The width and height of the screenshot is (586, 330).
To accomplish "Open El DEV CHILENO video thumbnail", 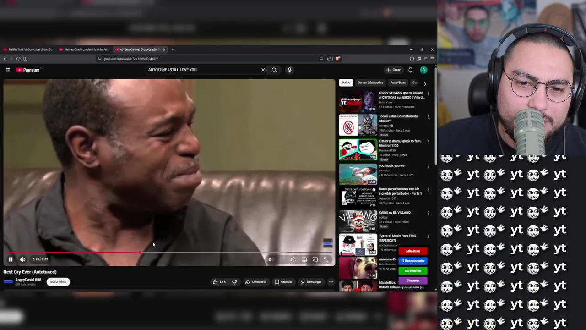I will point(358,101).
